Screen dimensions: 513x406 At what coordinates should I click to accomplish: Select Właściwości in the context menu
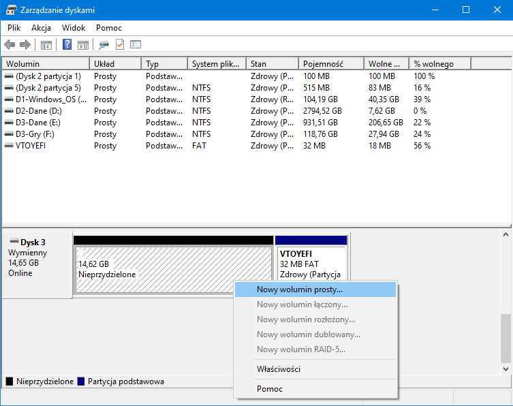[x=278, y=369]
